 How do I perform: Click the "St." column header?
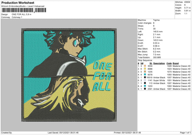[x=151, y=63]
